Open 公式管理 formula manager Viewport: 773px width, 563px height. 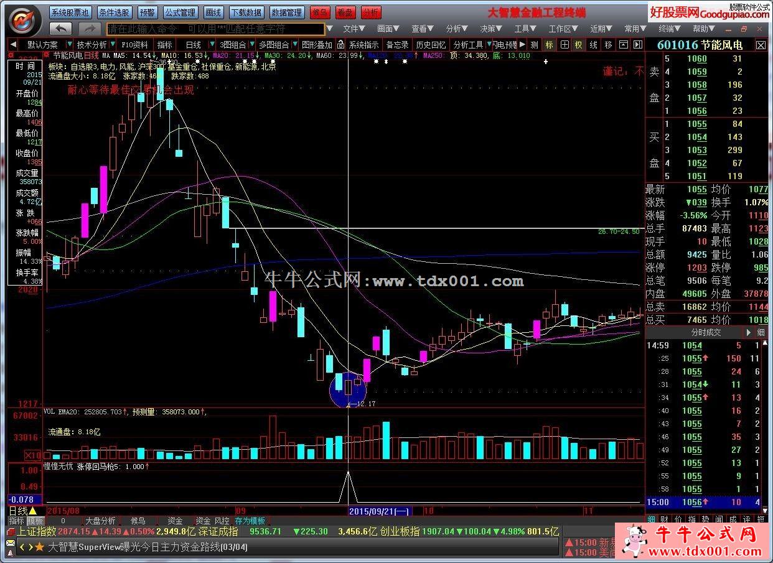[180, 12]
